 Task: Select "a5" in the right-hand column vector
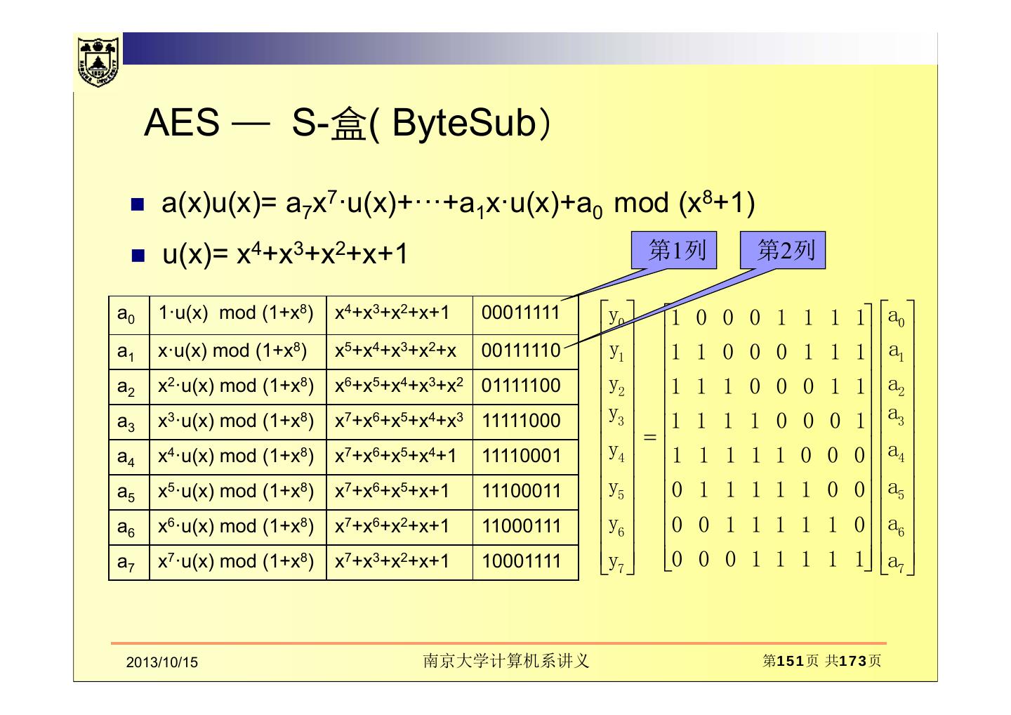[x=896, y=488]
